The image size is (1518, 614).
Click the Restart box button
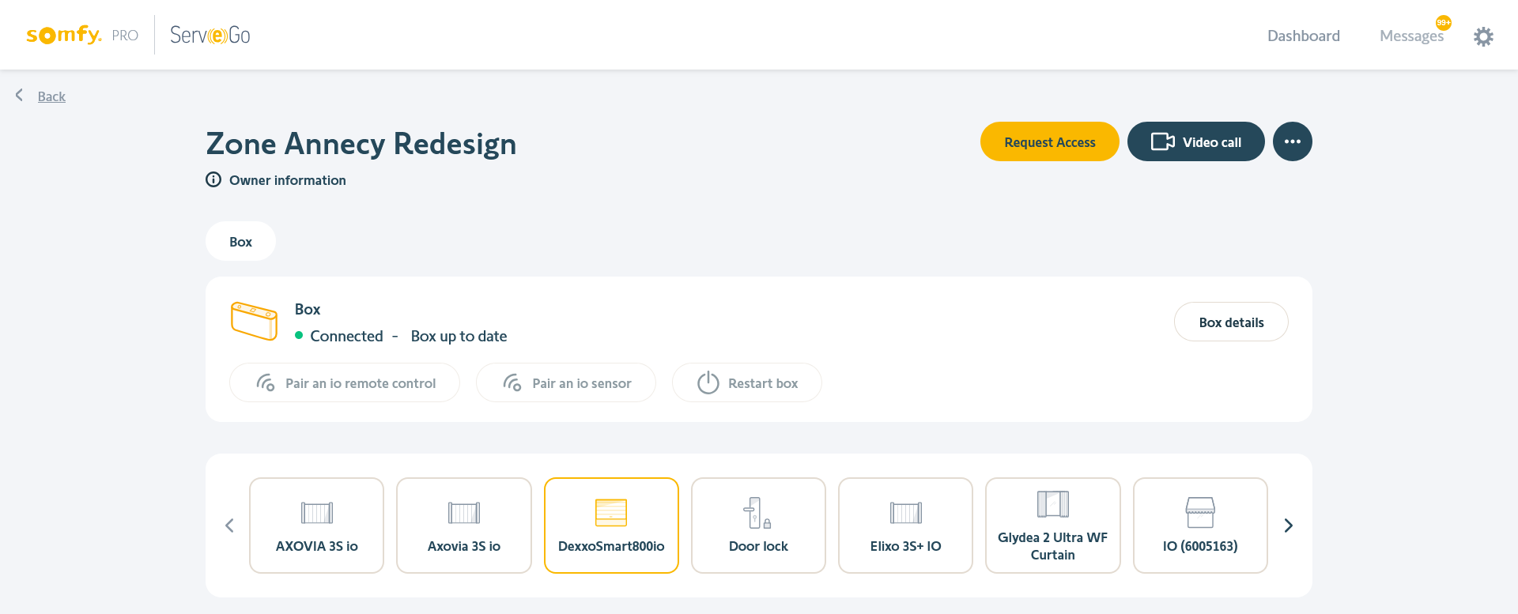pyautogui.click(x=746, y=383)
